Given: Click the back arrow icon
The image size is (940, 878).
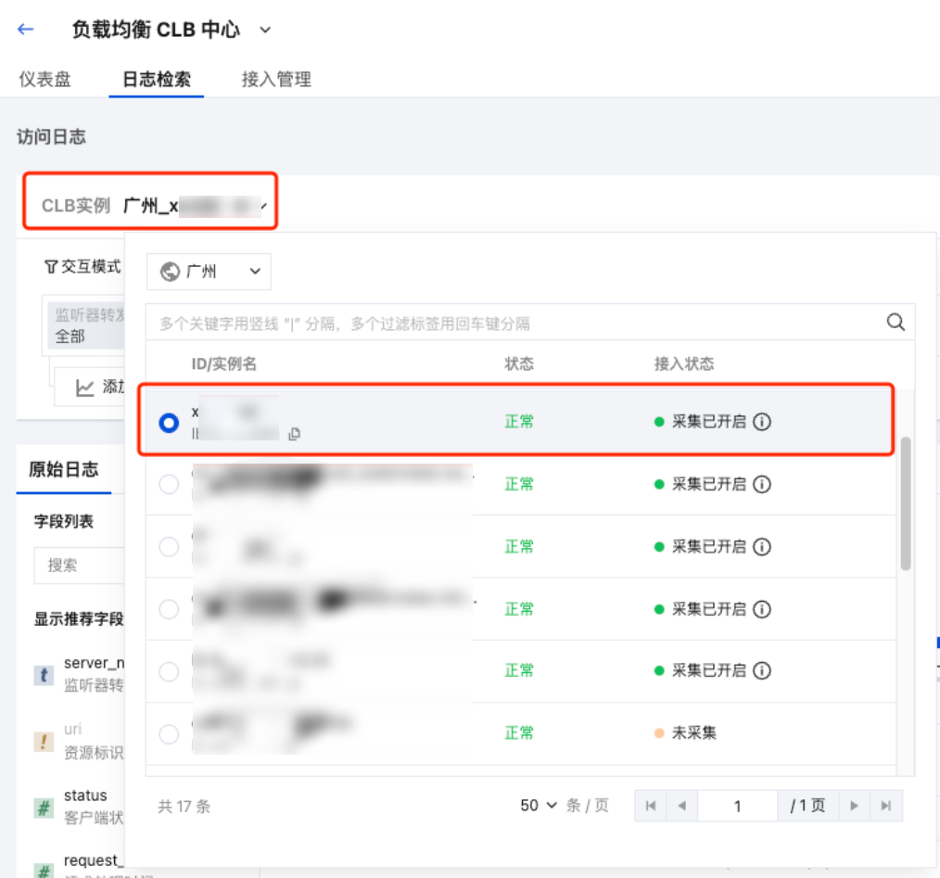Looking at the screenshot, I should tap(26, 29).
